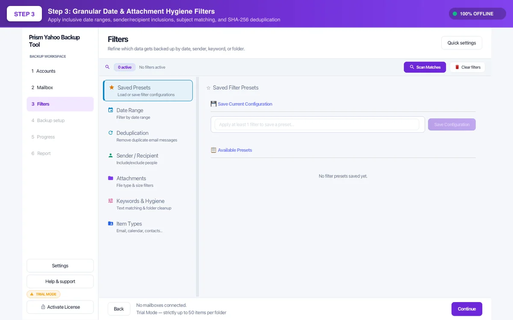The image size is (513, 320).
Task: Click the Scan Matches button
Action: 425,67
